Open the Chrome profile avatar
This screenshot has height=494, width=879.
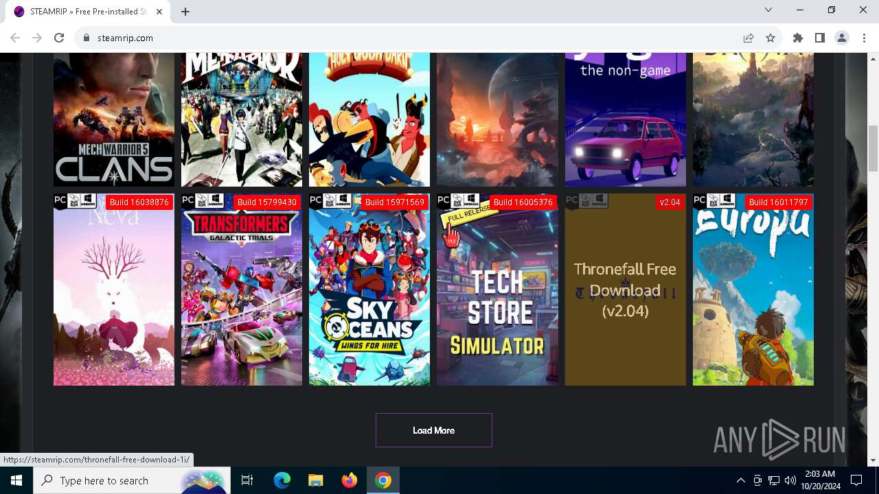pos(842,38)
